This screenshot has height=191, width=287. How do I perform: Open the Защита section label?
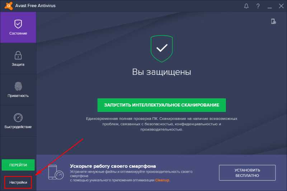(18, 65)
